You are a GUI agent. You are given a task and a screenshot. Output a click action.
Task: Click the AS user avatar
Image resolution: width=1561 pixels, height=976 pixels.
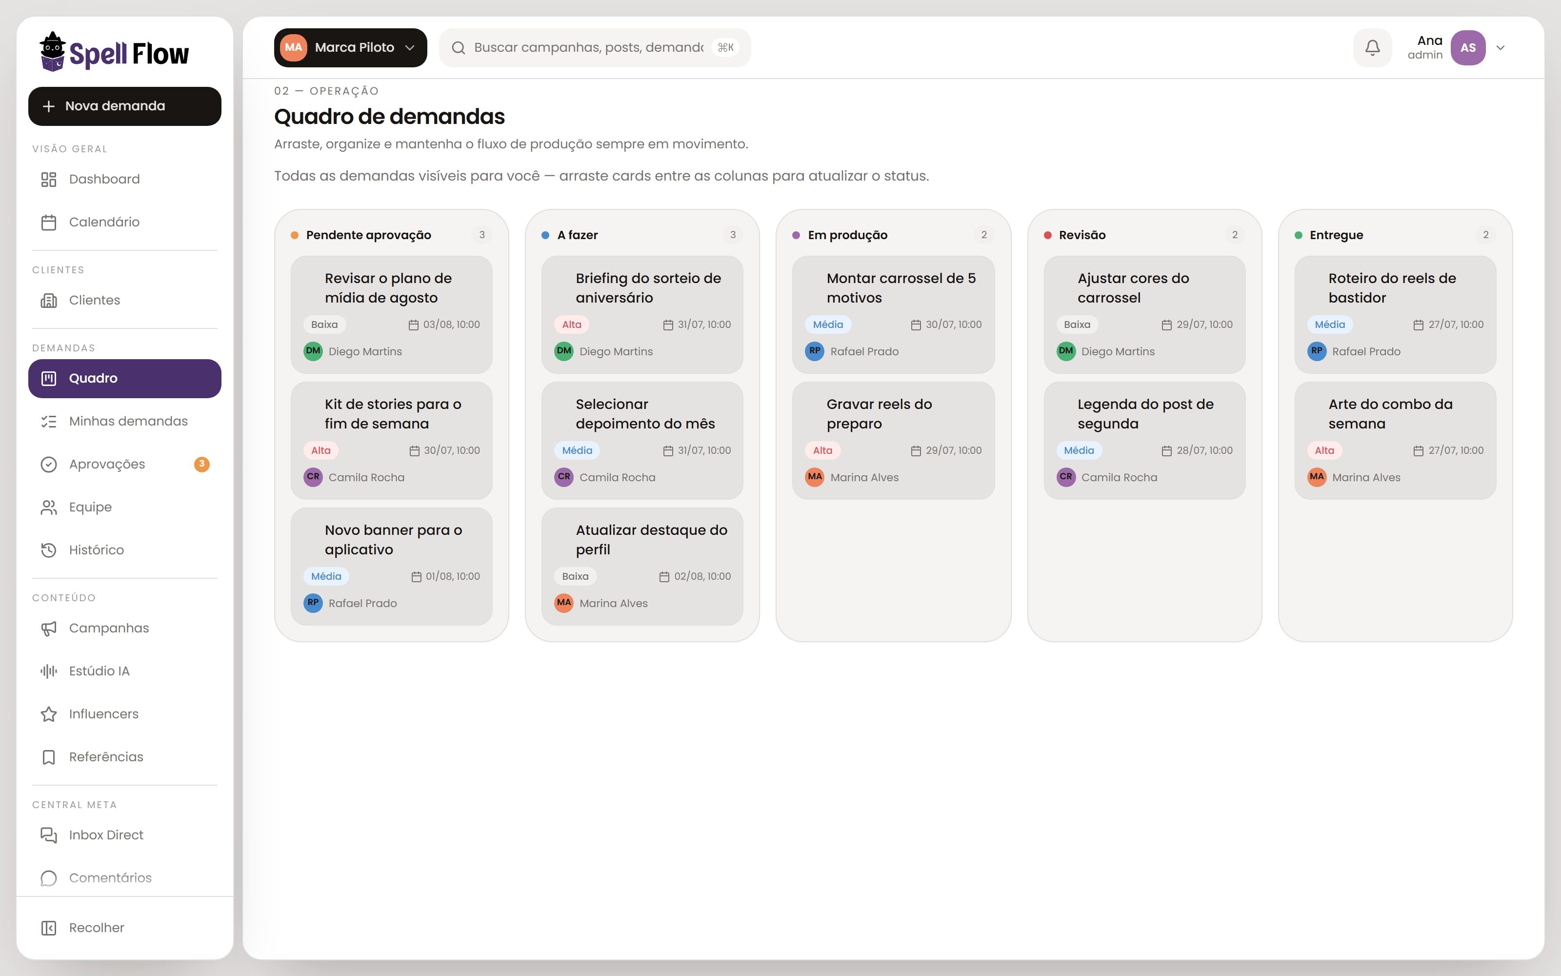(x=1468, y=48)
